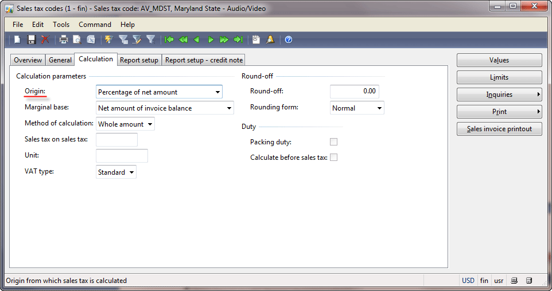Open help with the blue question mark icon
The height and width of the screenshot is (291, 552).
[288, 40]
